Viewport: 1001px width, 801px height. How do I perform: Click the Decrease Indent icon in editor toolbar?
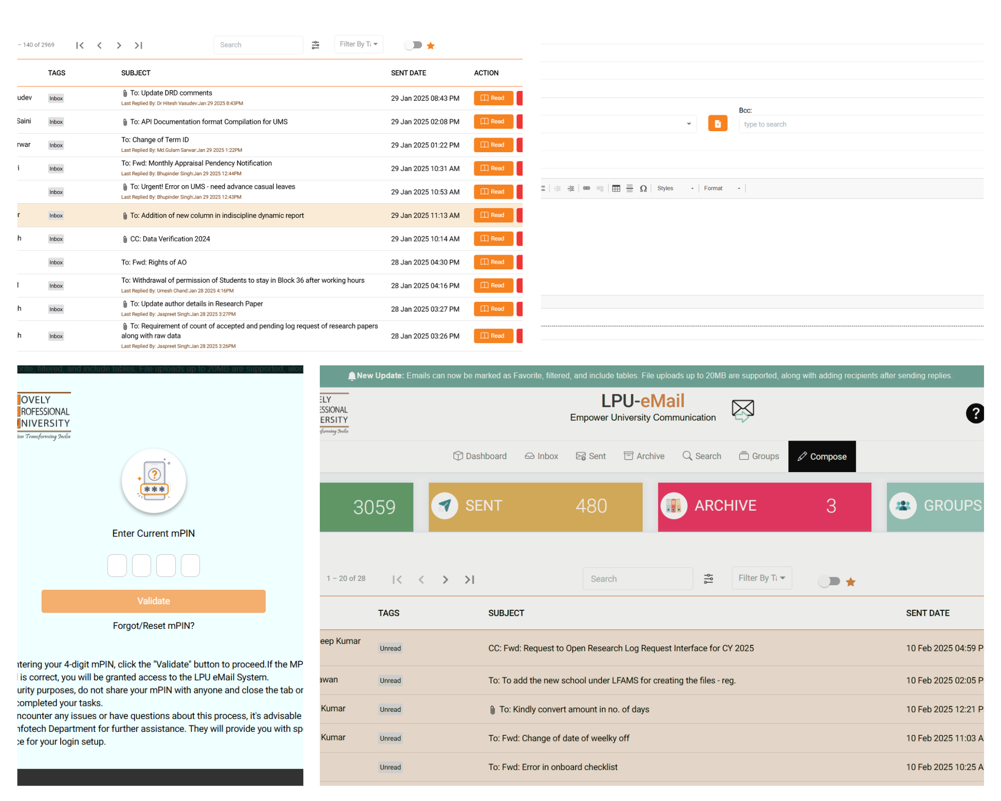tap(557, 188)
